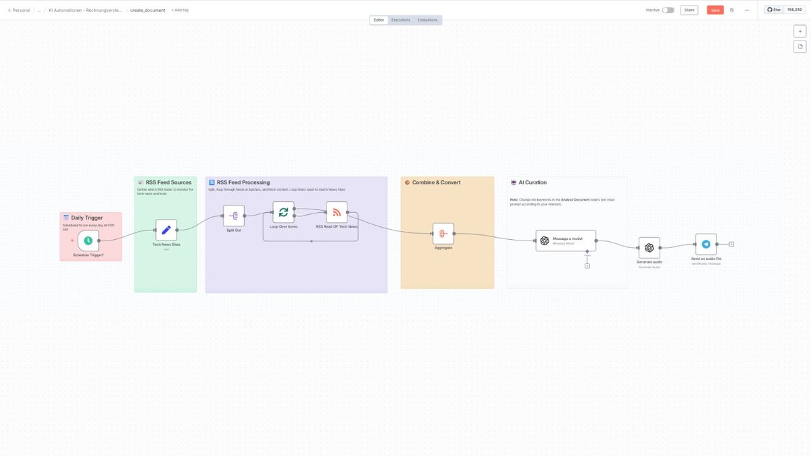Viewport: 811px width, 456px height.
Task: Select the Message a model node
Action: (566, 240)
